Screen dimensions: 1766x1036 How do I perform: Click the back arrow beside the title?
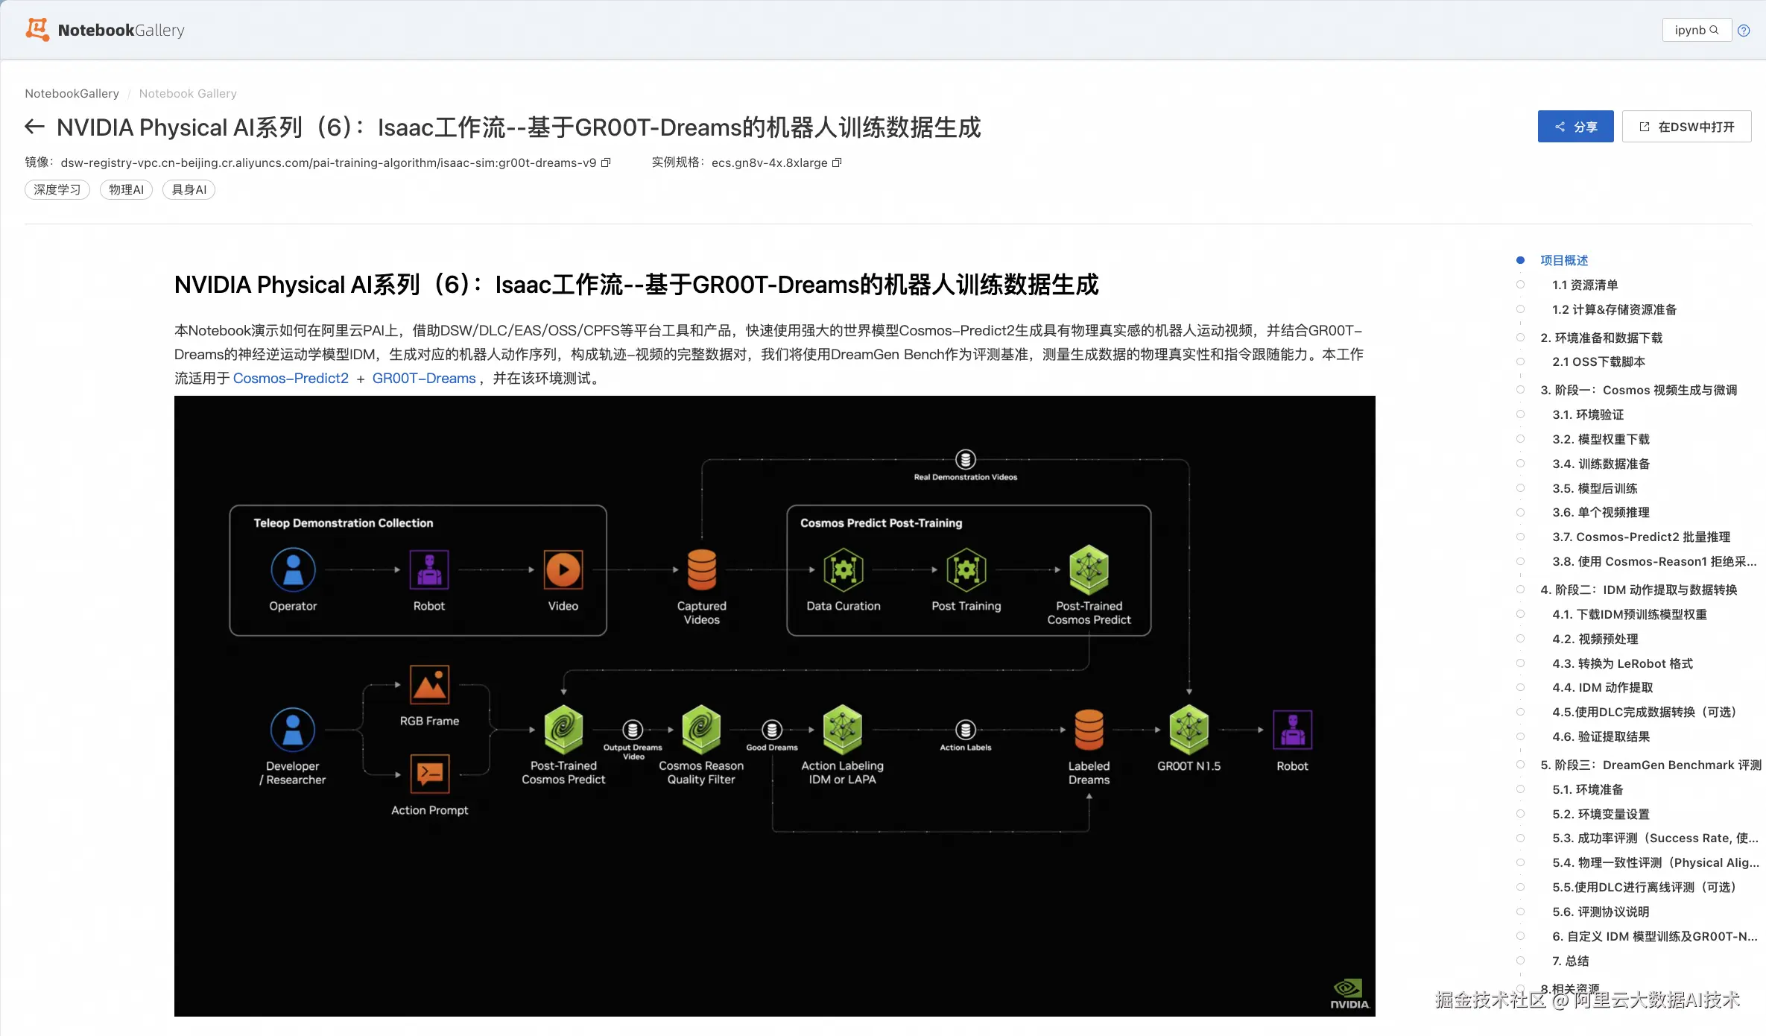(x=34, y=127)
